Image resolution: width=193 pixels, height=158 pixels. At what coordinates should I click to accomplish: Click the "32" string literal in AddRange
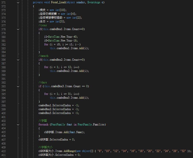(x=183, y=151)
